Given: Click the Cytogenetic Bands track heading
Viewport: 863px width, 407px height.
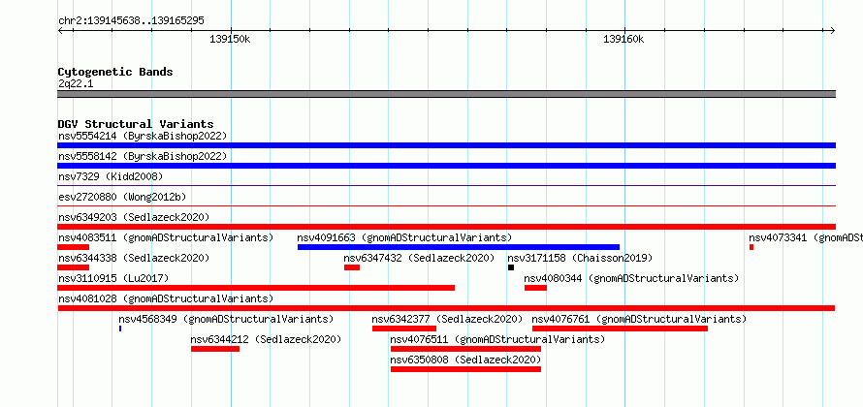Looking at the screenshot, I should [115, 72].
